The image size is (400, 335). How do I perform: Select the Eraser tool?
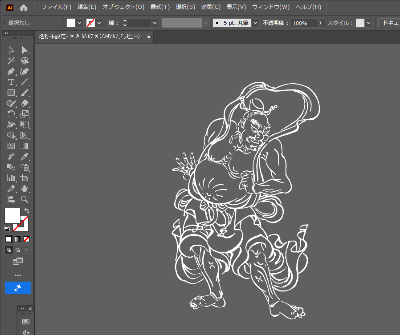25,104
